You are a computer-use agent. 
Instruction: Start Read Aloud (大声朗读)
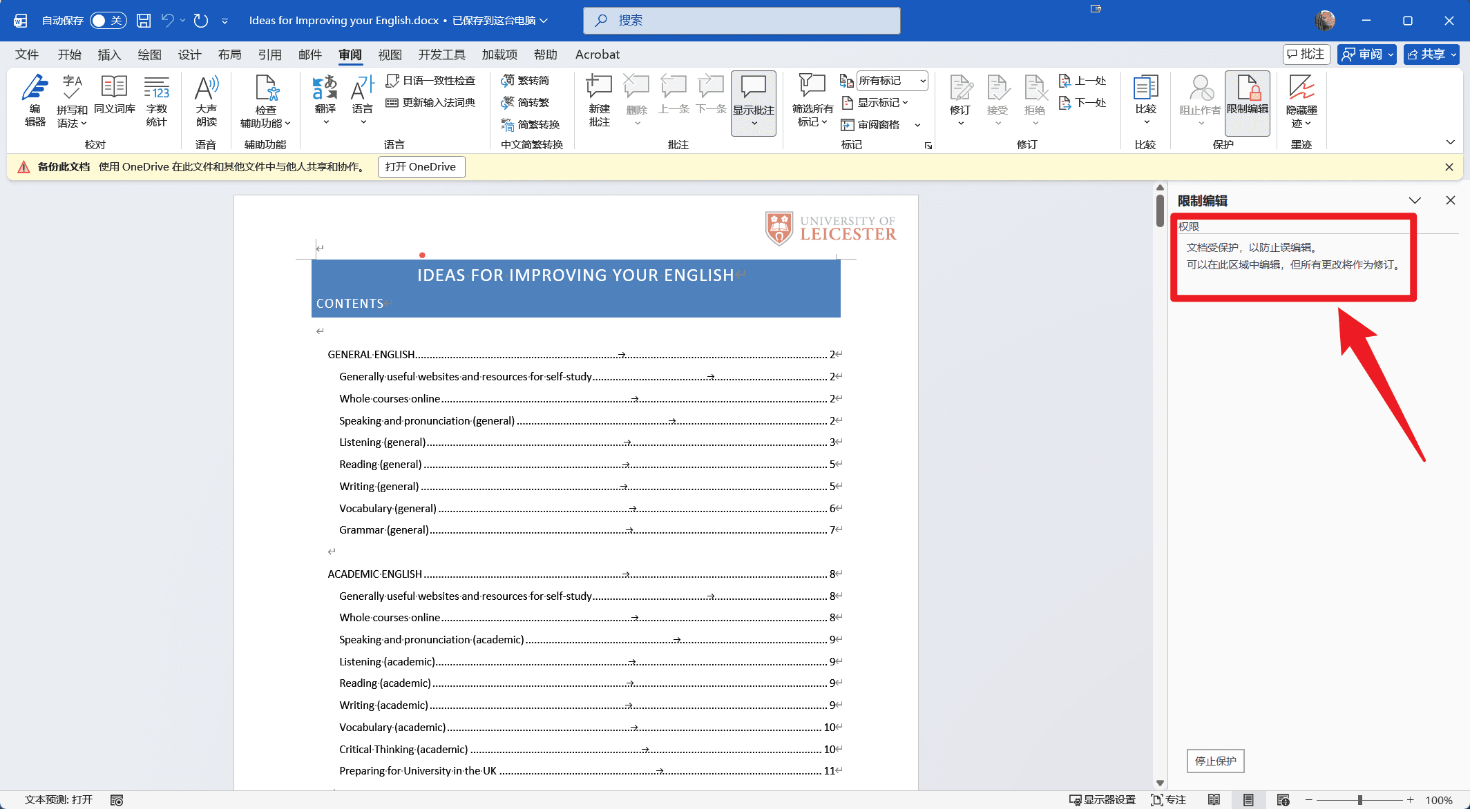(x=206, y=101)
